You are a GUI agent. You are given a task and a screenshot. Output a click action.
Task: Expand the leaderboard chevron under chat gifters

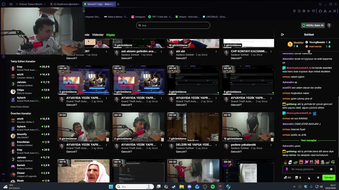(x=309, y=51)
